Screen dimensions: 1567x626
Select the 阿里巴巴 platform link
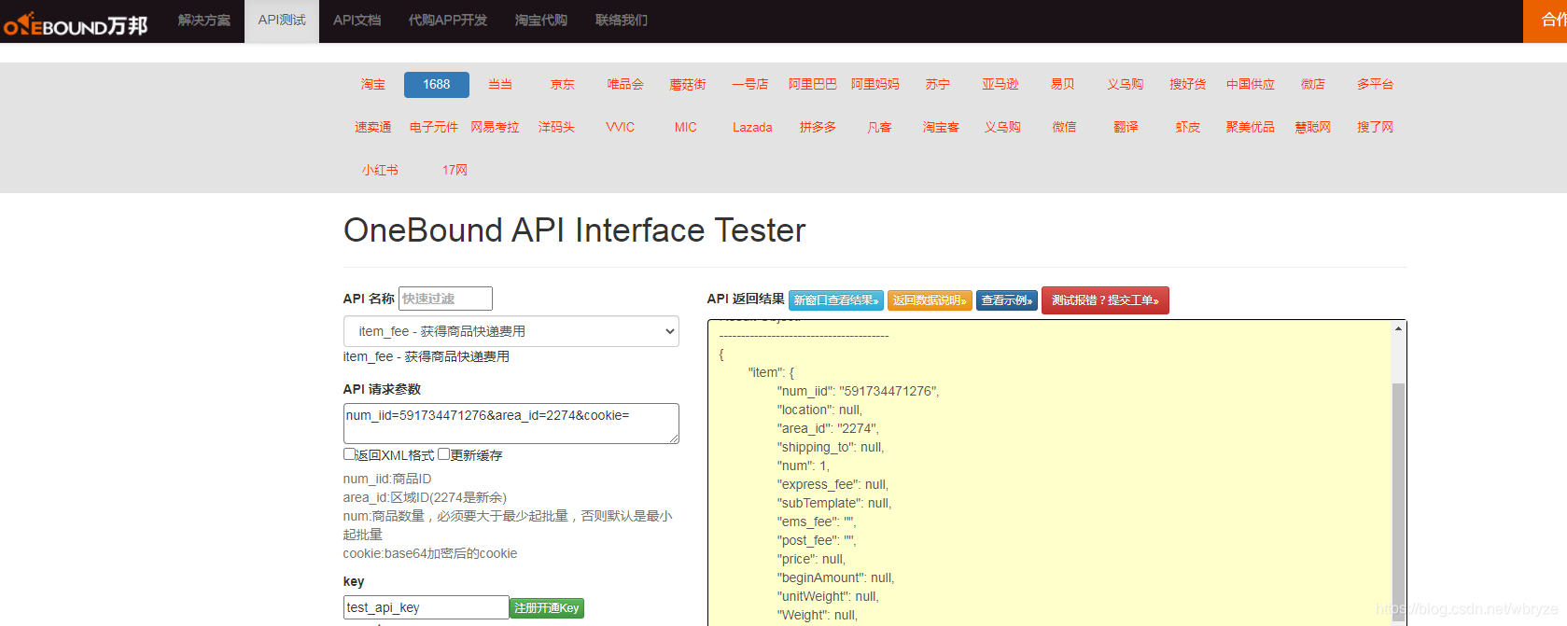813,84
